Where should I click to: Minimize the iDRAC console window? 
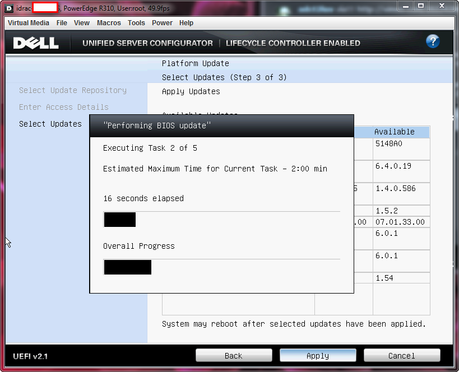point(406,6)
